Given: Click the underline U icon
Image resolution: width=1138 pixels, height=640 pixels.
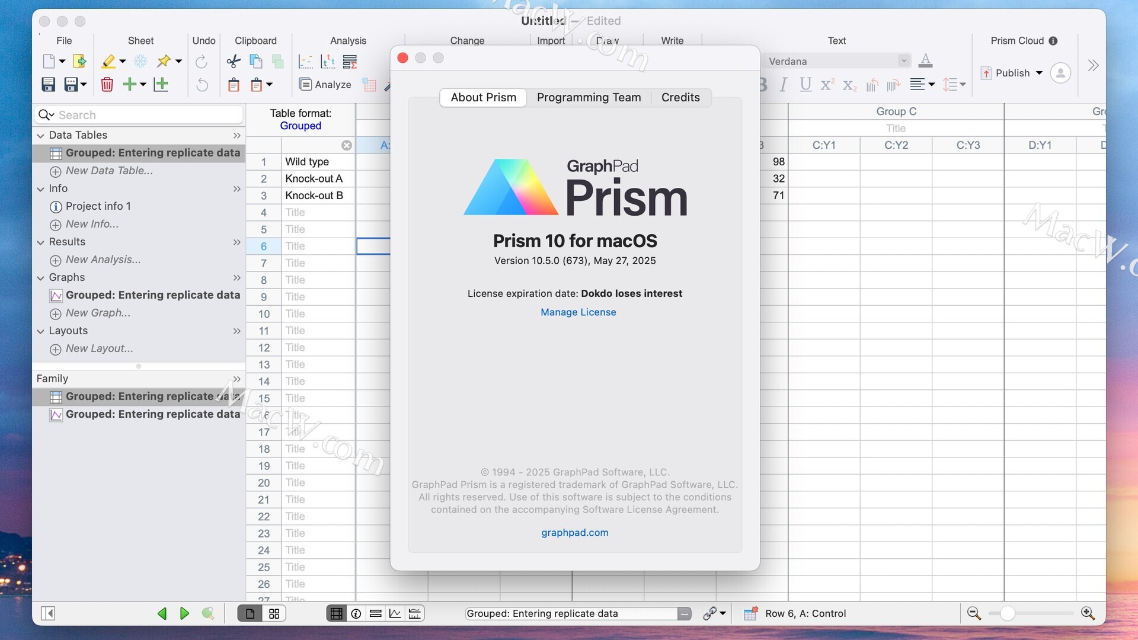Looking at the screenshot, I should [x=805, y=85].
